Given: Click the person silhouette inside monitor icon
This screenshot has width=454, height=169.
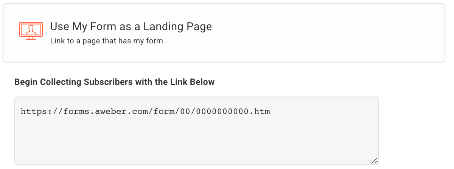Looking at the screenshot, I should tap(31, 29).
